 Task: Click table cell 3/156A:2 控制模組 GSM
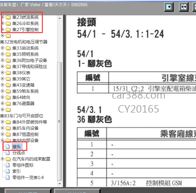tap(151, 183)
